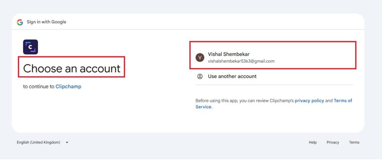Click the Clipchamp app logo icon
The height and width of the screenshot is (161, 382).
[x=31, y=47]
